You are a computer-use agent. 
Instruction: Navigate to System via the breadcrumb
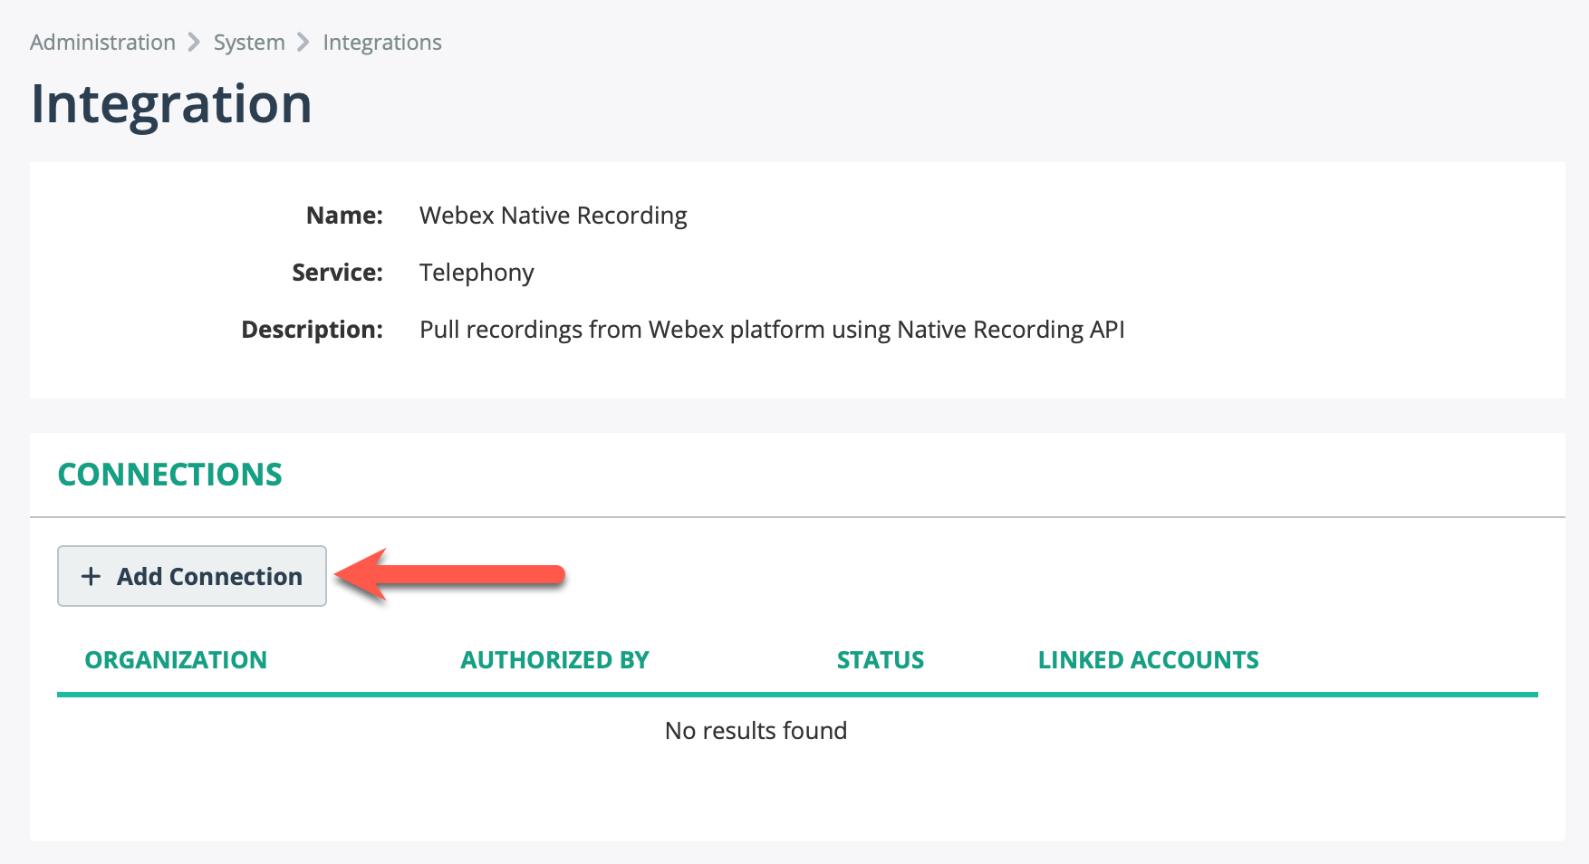(248, 42)
